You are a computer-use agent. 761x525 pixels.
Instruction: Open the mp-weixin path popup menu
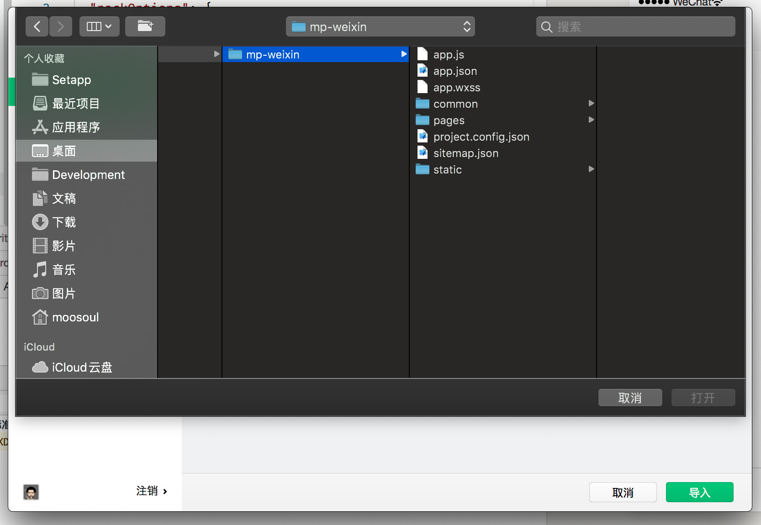click(380, 26)
